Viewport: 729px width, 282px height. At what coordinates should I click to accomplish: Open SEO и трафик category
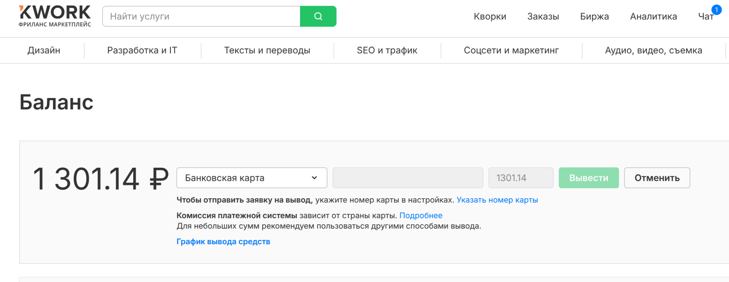(387, 50)
